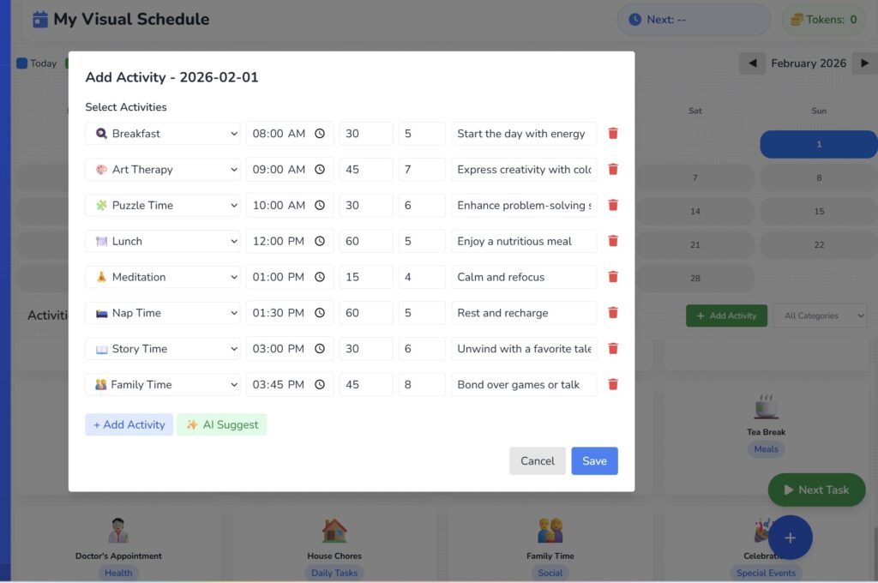Click the AI Suggest button

point(221,424)
